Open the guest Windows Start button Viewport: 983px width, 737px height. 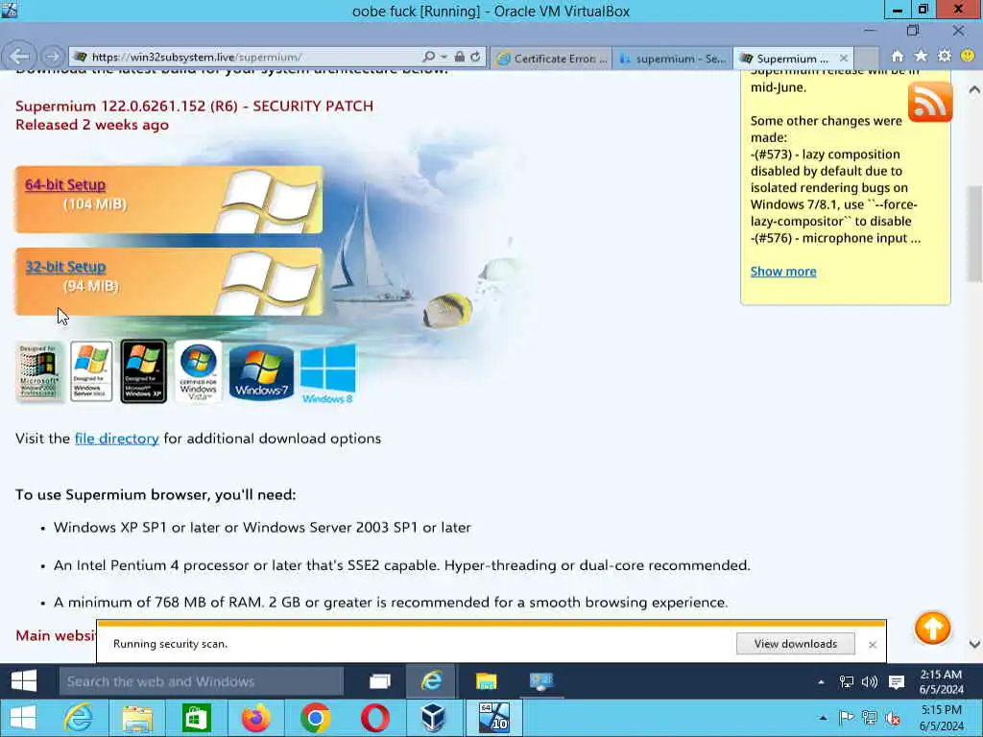[x=24, y=681]
